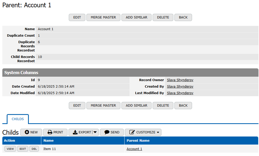The height and width of the screenshot is (156, 259).
Task: Open the Customize dropdown caret
Action: (x=158, y=132)
